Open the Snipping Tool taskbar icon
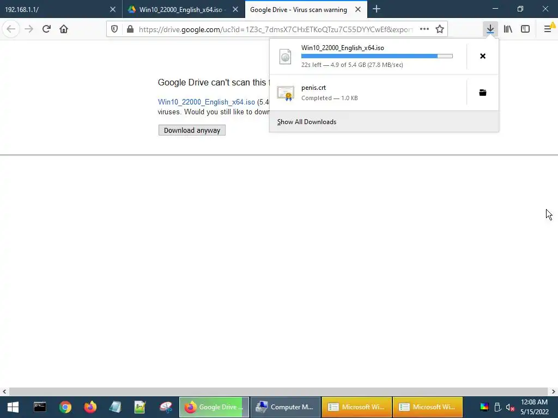The image size is (558, 418). point(166,407)
